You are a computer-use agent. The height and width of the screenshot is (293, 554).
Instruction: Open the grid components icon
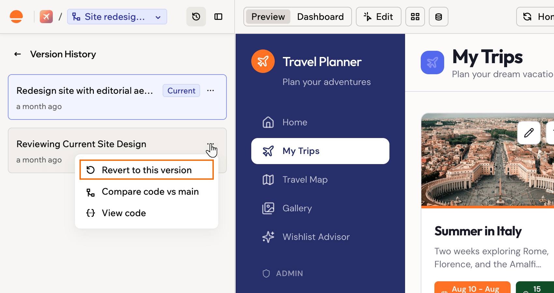click(x=415, y=17)
